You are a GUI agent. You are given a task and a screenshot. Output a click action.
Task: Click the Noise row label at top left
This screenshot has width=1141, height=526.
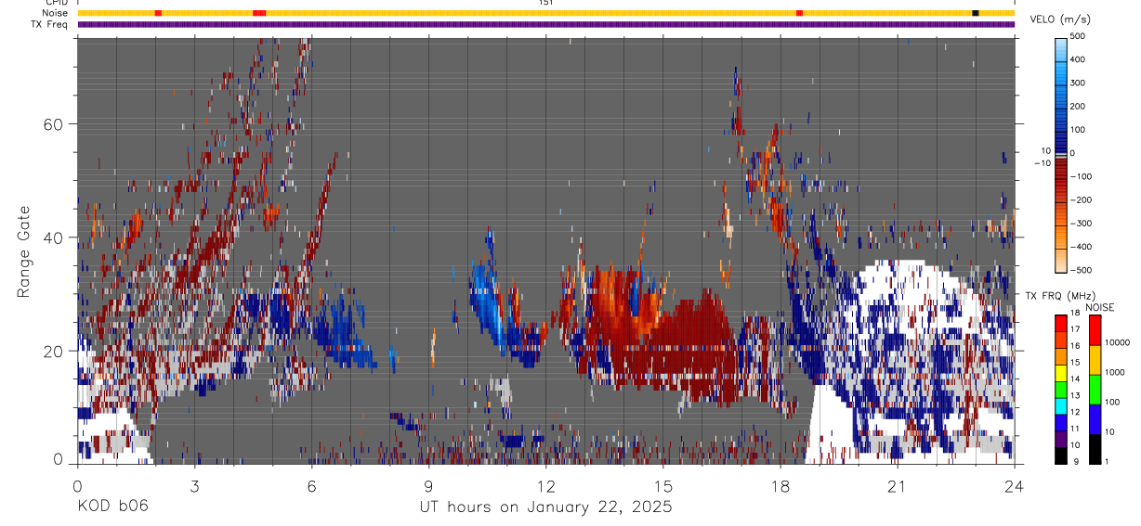tap(57, 13)
